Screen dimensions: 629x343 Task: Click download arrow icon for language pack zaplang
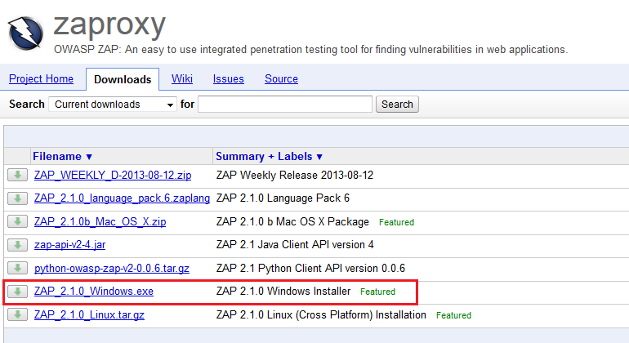(x=16, y=198)
